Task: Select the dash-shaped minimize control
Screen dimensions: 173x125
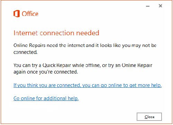Action: [148, 6]
